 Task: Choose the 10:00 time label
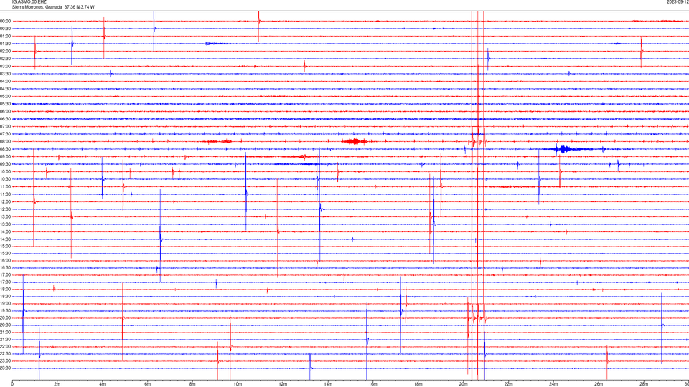tap(6, 171)
